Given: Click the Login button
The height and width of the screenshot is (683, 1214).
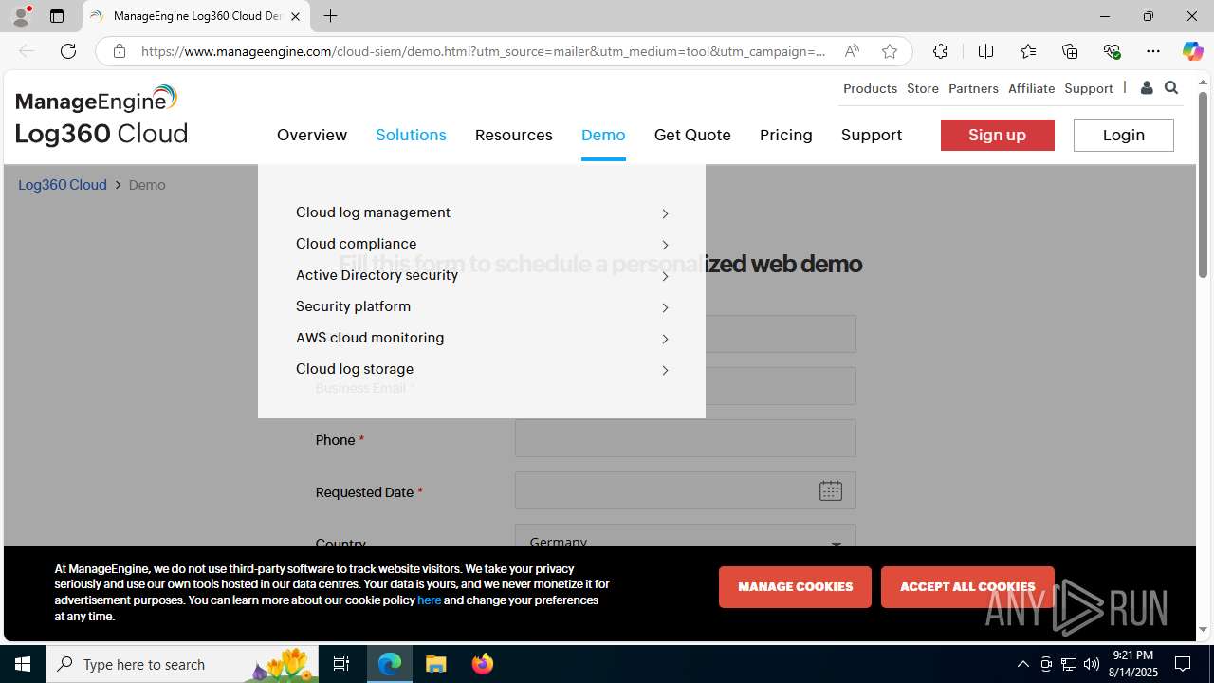Looking at the screenshot, I should 1124,135.
